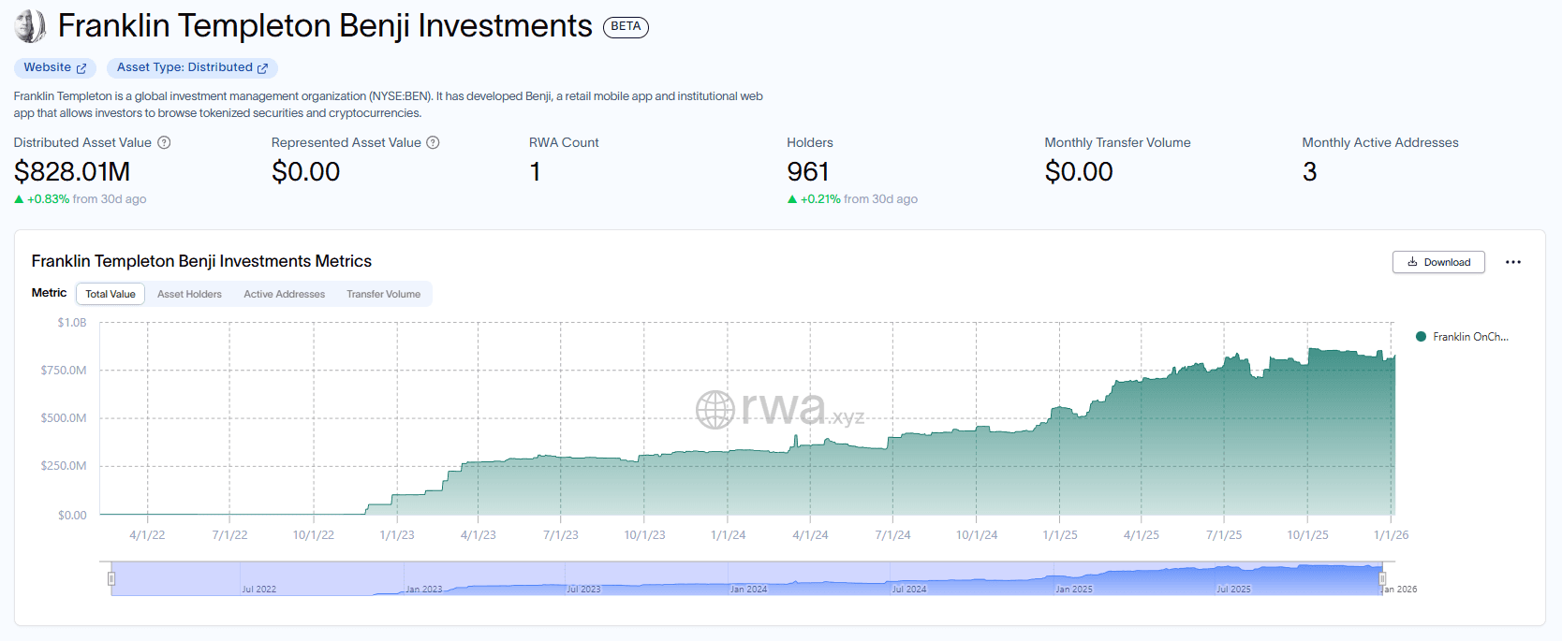The image size is (1562, 641).
Task: Click the Franklin Templeton logo avatar
Action: coord(30,26)
